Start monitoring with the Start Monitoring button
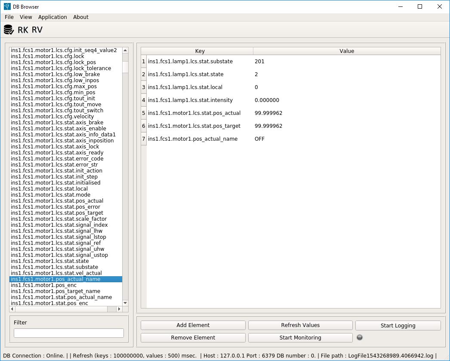The image size is (450, 361). point(300,337)
